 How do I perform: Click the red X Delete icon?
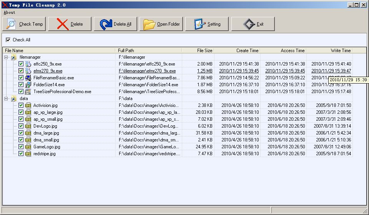tap(62, 24)
